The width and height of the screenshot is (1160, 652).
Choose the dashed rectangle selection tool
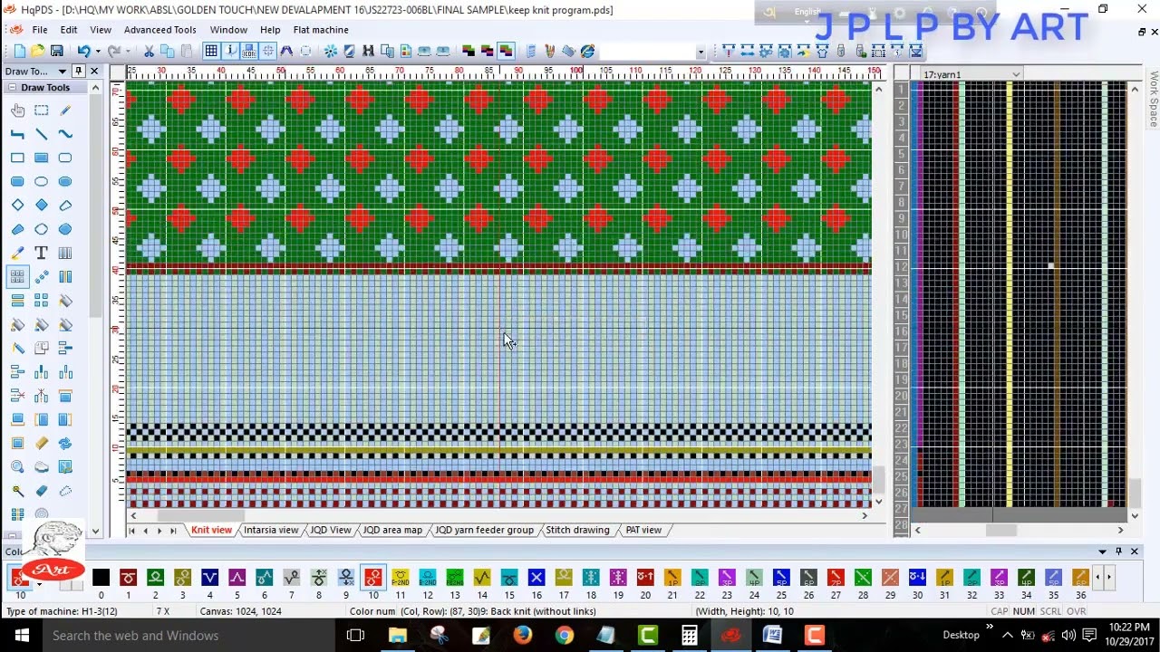point(42,110)
